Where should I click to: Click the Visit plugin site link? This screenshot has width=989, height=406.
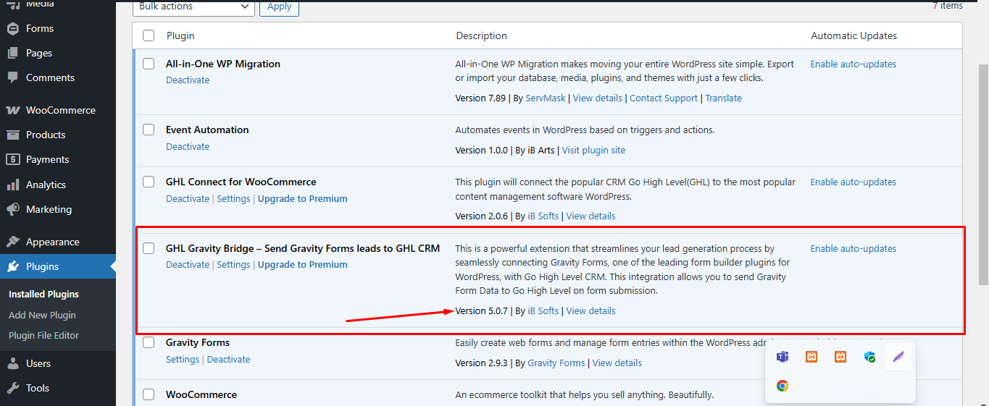point(594,151)
